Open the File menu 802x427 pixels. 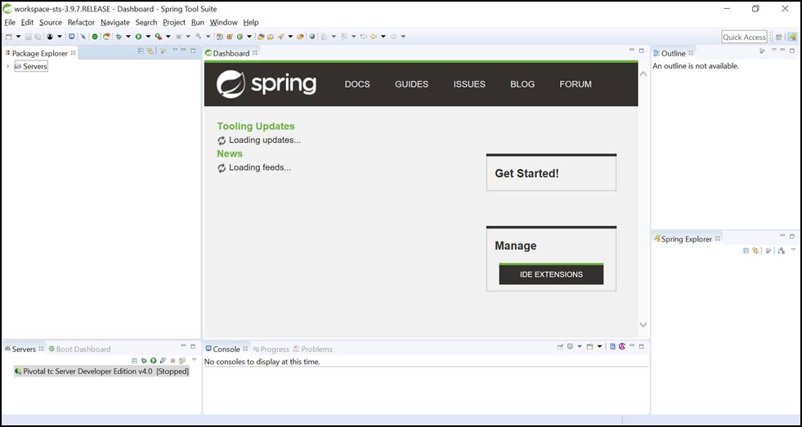pyautogui.click(x=10, y=23)
